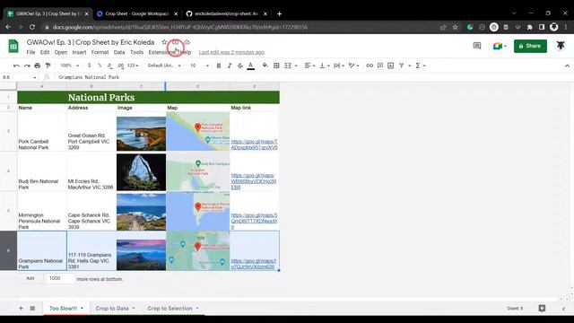Open the more number formats 123 dropdown
Screen dimensions: 574x323
pos(133,65)
